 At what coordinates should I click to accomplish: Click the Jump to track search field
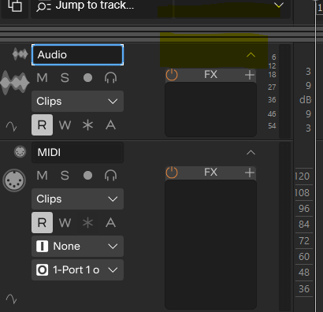101,6
